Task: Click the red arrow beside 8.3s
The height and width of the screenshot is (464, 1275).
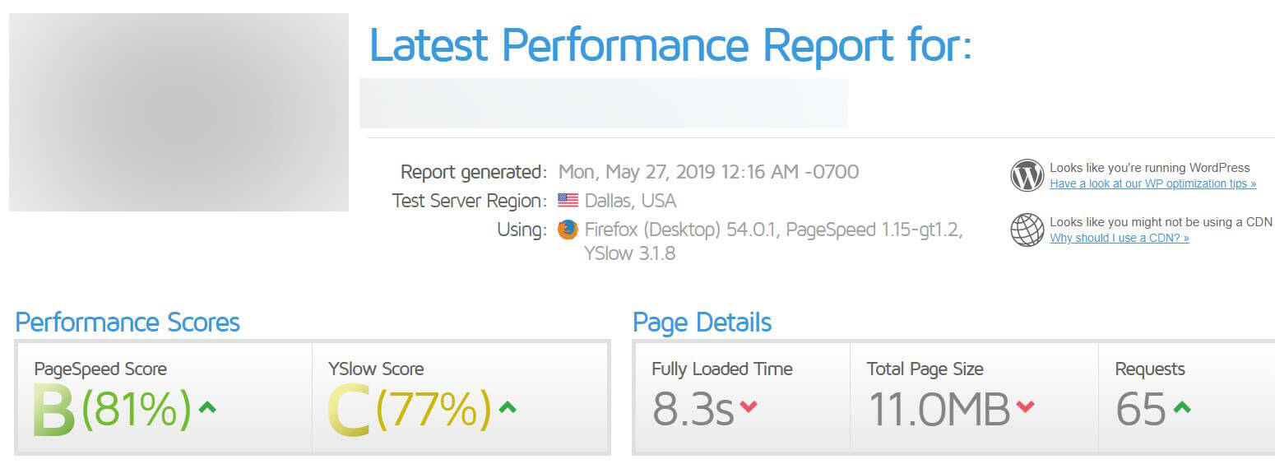Action: coord(749,406)
